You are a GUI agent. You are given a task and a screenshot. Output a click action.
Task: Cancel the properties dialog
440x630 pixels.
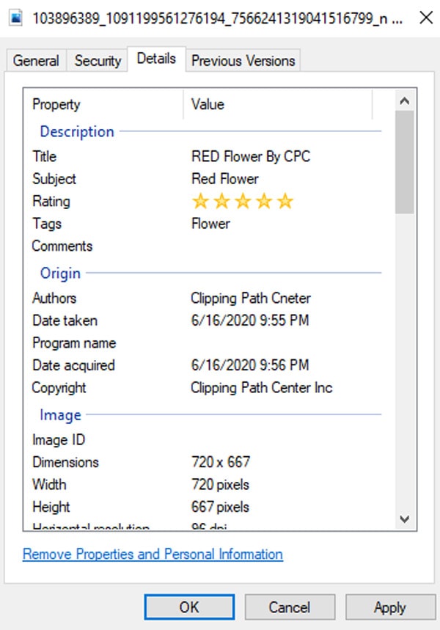point(290,607)
